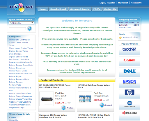Click the £126.79 price text

[59, 103]
